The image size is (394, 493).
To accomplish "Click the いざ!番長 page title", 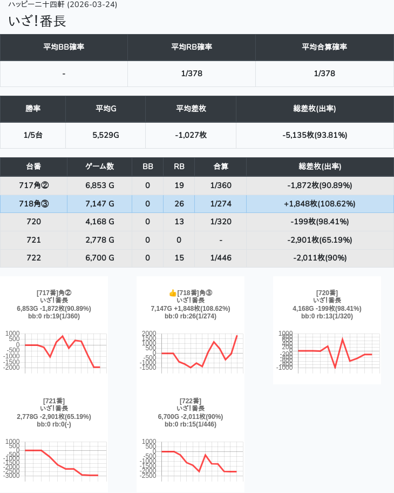I will [x=37, y=21].
